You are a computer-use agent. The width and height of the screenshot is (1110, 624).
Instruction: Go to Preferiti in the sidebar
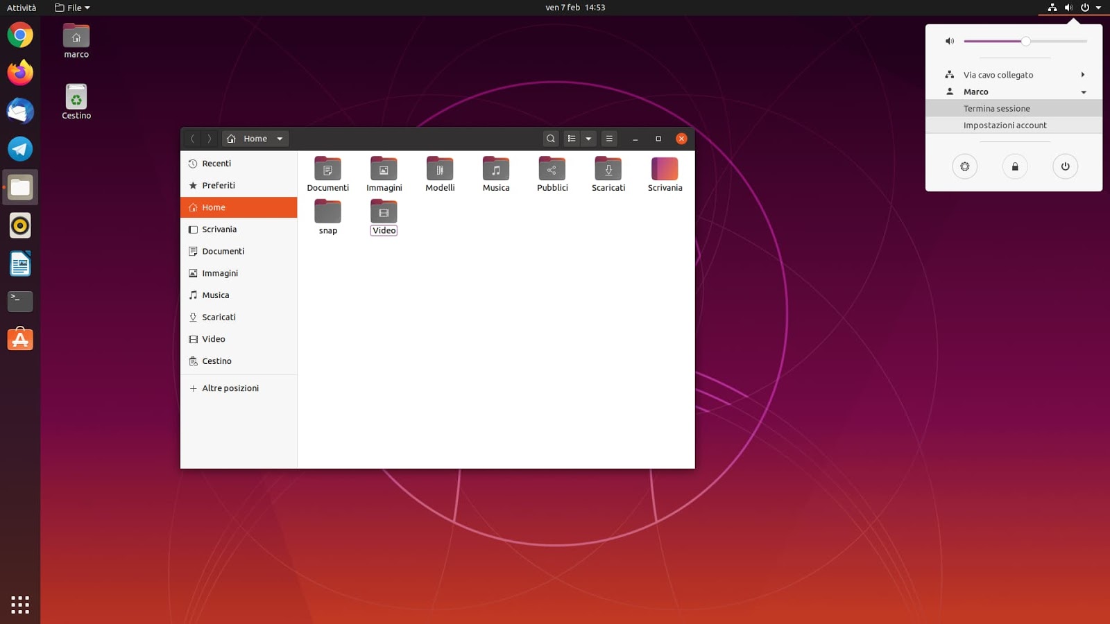(239, 185)
